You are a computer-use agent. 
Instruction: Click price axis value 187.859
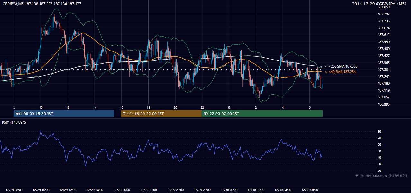point(384,7)
